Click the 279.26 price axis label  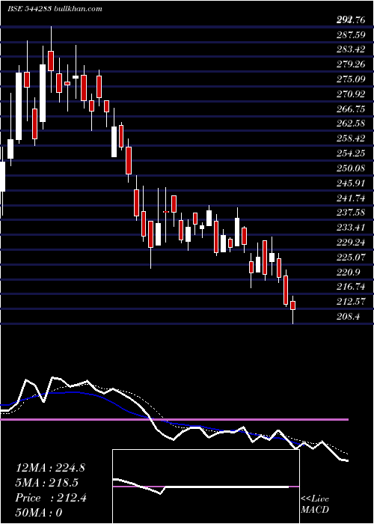[351, 64]
